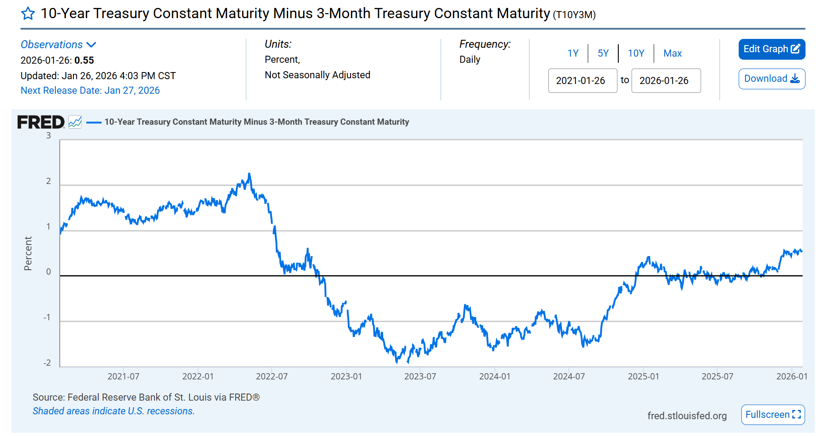Star this series as a favorite
This screenshot has width=821, height=436.
[x=28, y=14]
